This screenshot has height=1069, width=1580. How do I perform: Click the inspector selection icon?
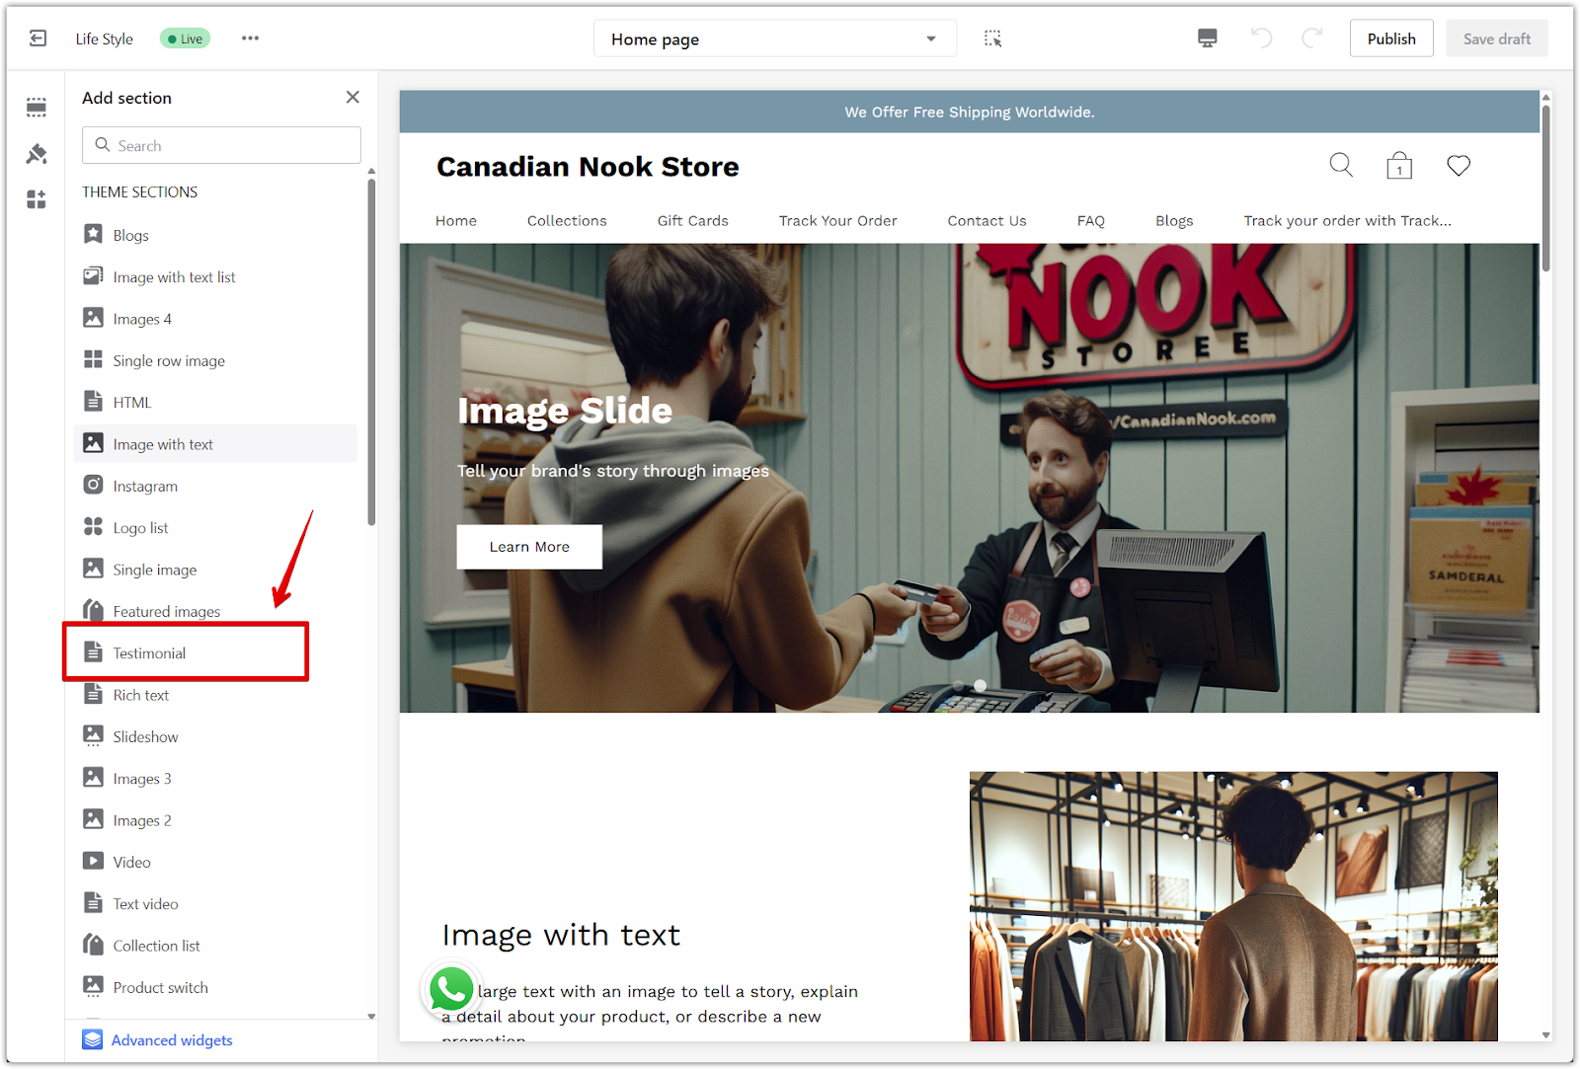point(992,38)
